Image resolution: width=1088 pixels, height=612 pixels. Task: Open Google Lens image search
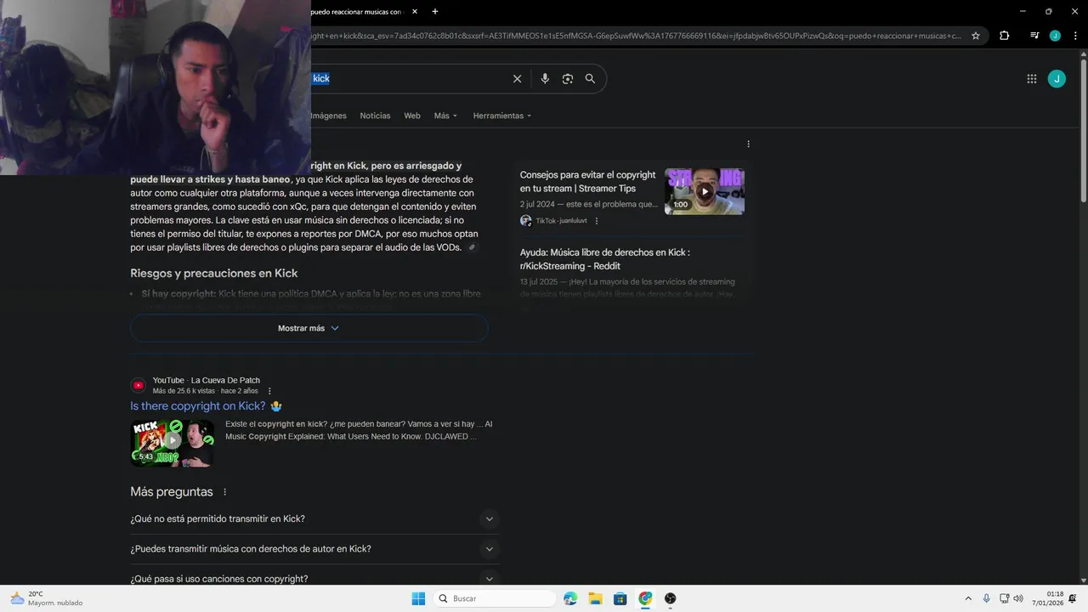[x=567, y=78]
